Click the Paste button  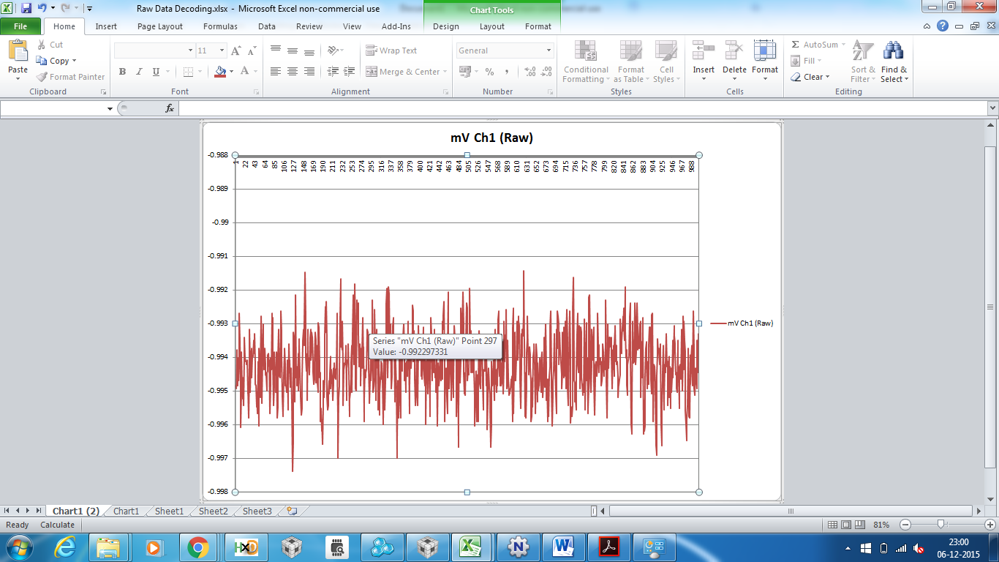(18, 60)
